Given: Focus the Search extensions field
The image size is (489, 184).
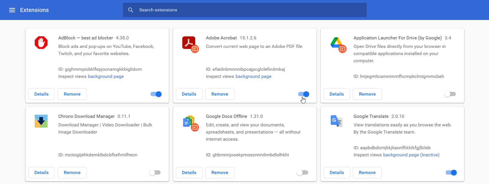Looking at the screenshot, I should point(245,10).
